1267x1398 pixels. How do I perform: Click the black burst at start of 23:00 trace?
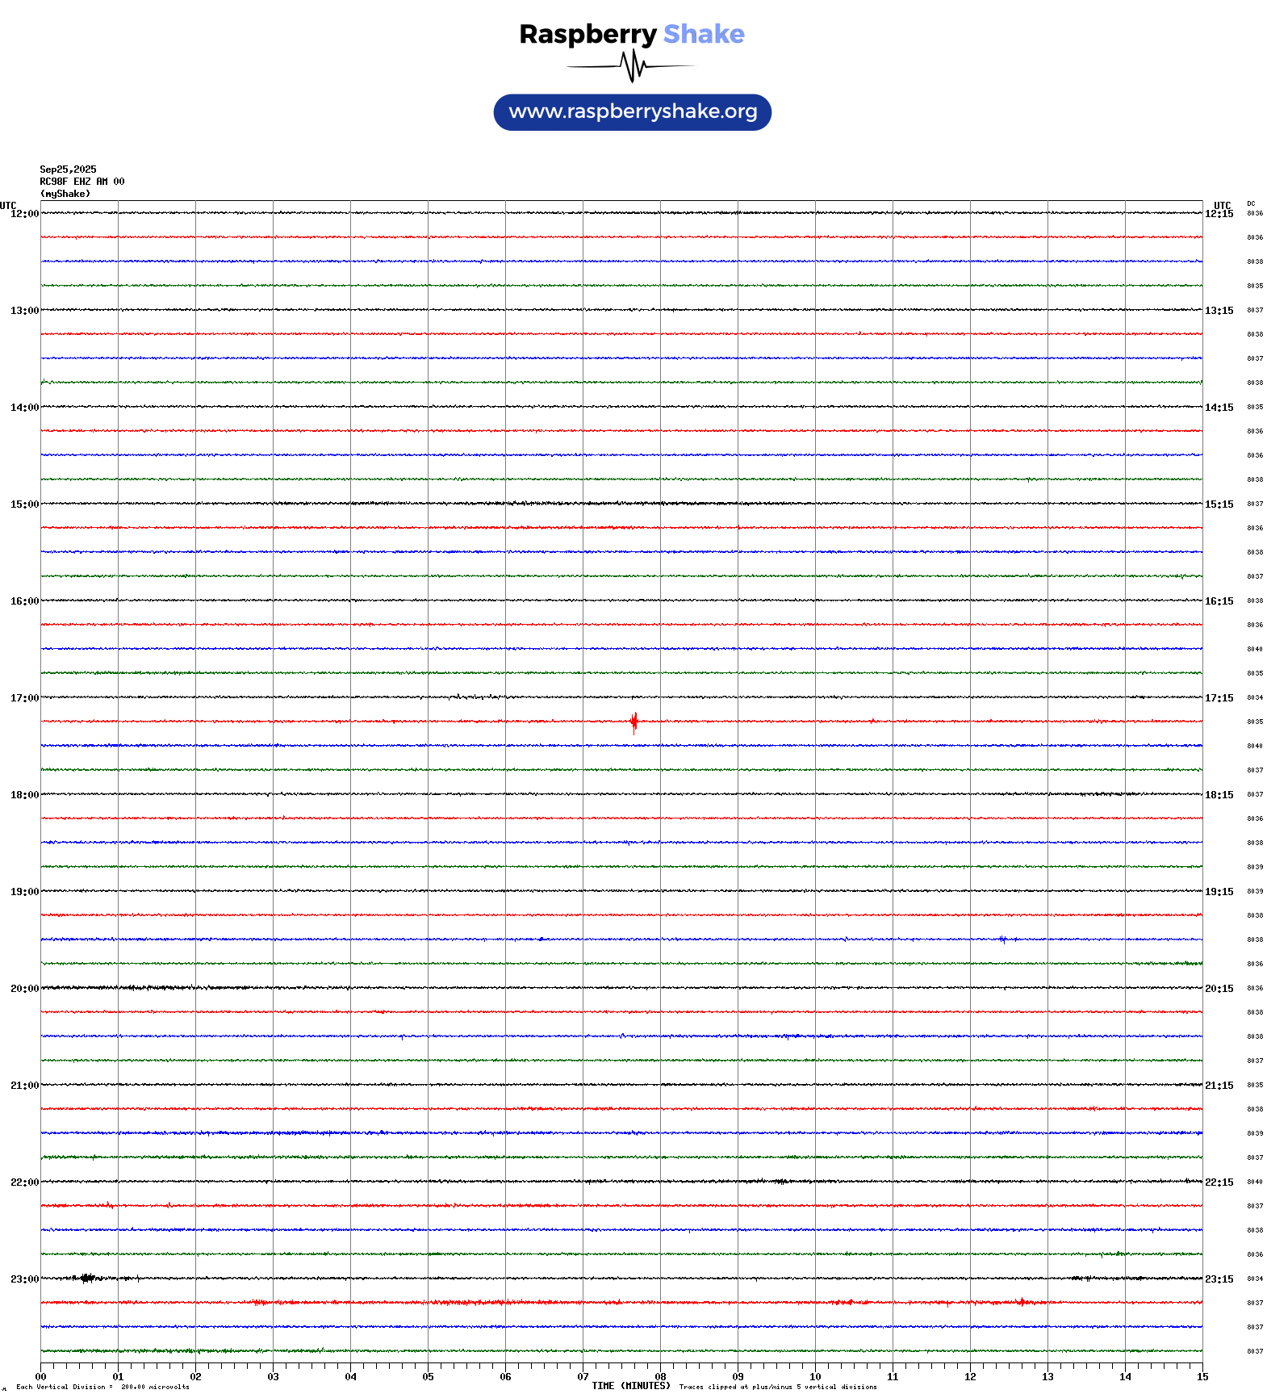pyautogui.click(x=86, y=1278)
